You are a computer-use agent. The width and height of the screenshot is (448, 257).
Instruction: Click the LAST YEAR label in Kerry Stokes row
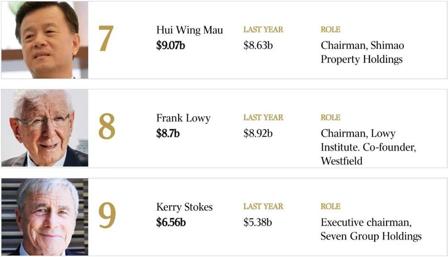point(263,206)
